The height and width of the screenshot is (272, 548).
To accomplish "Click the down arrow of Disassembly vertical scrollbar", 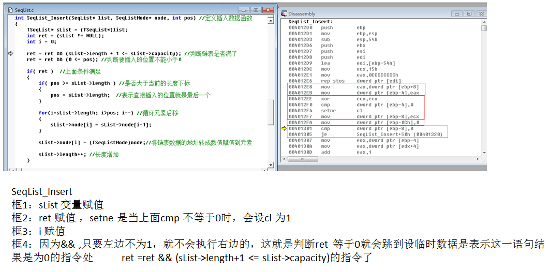I will (x=484, y=153).
